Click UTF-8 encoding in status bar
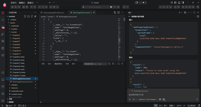The width and height of the screenshot is (201, 107). pos(179,106)
